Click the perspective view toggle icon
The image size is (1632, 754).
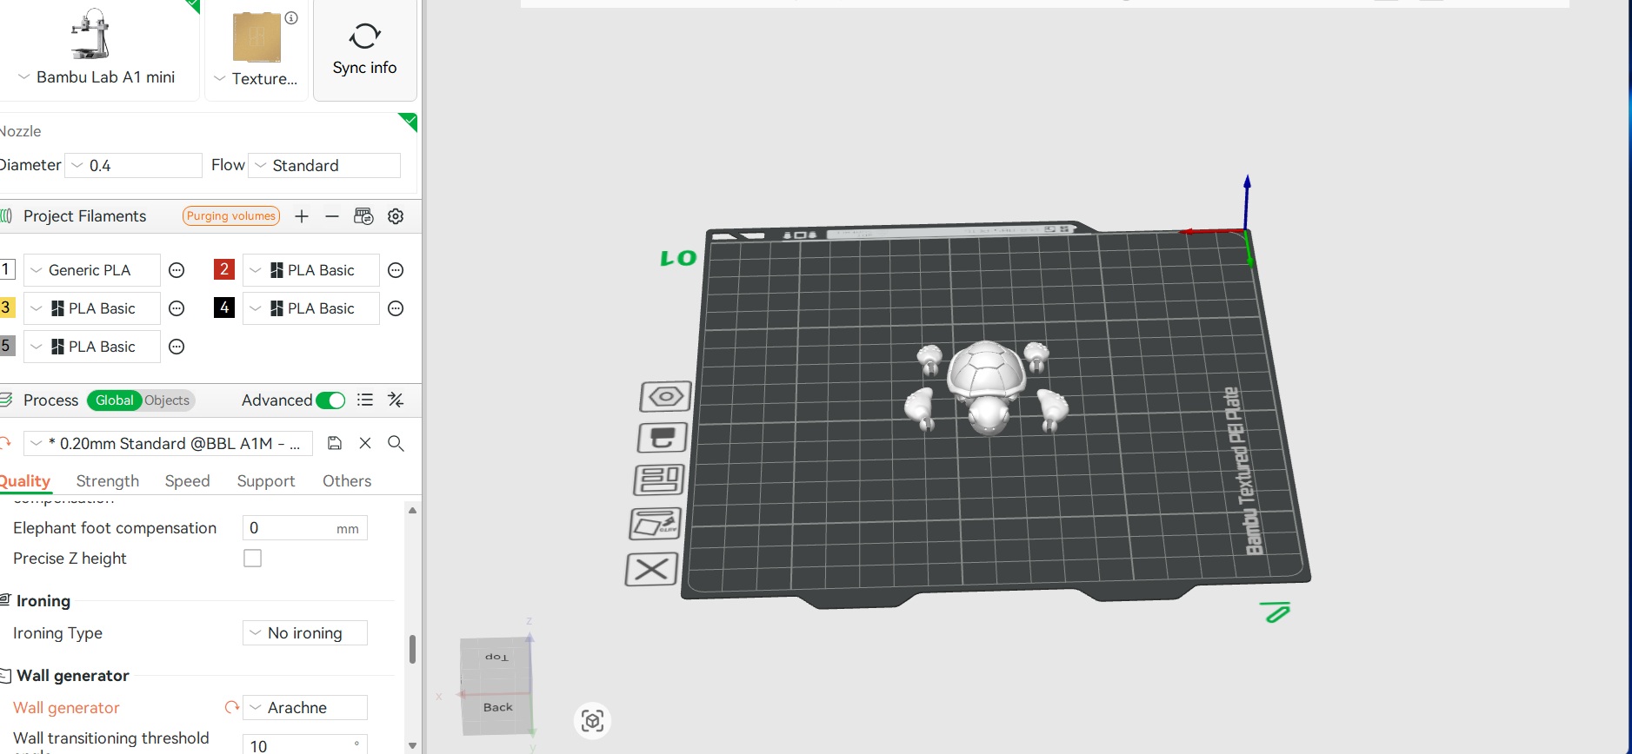click(x=593, y=721)
